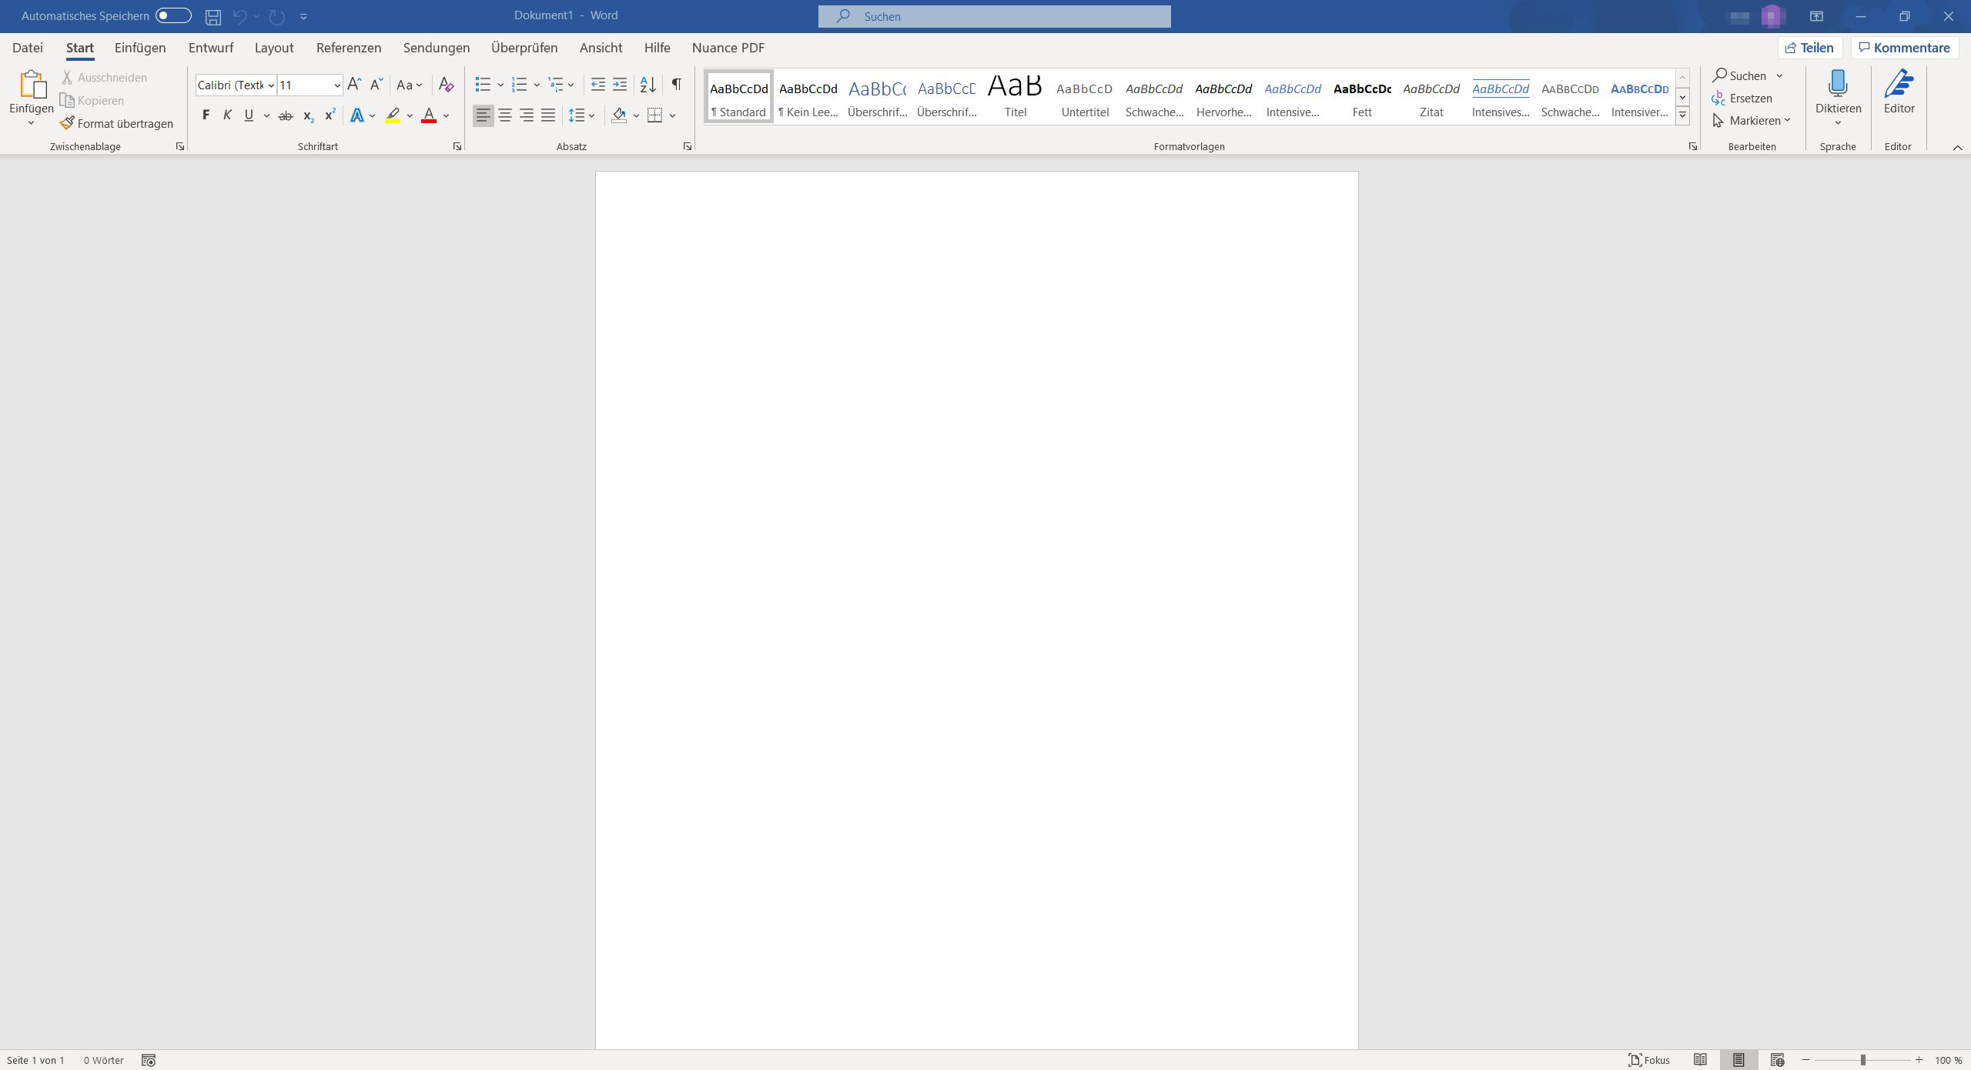Screen dimensions: 1971x1070
Task: Click the Teilen button
Action: pos(1809,48)
